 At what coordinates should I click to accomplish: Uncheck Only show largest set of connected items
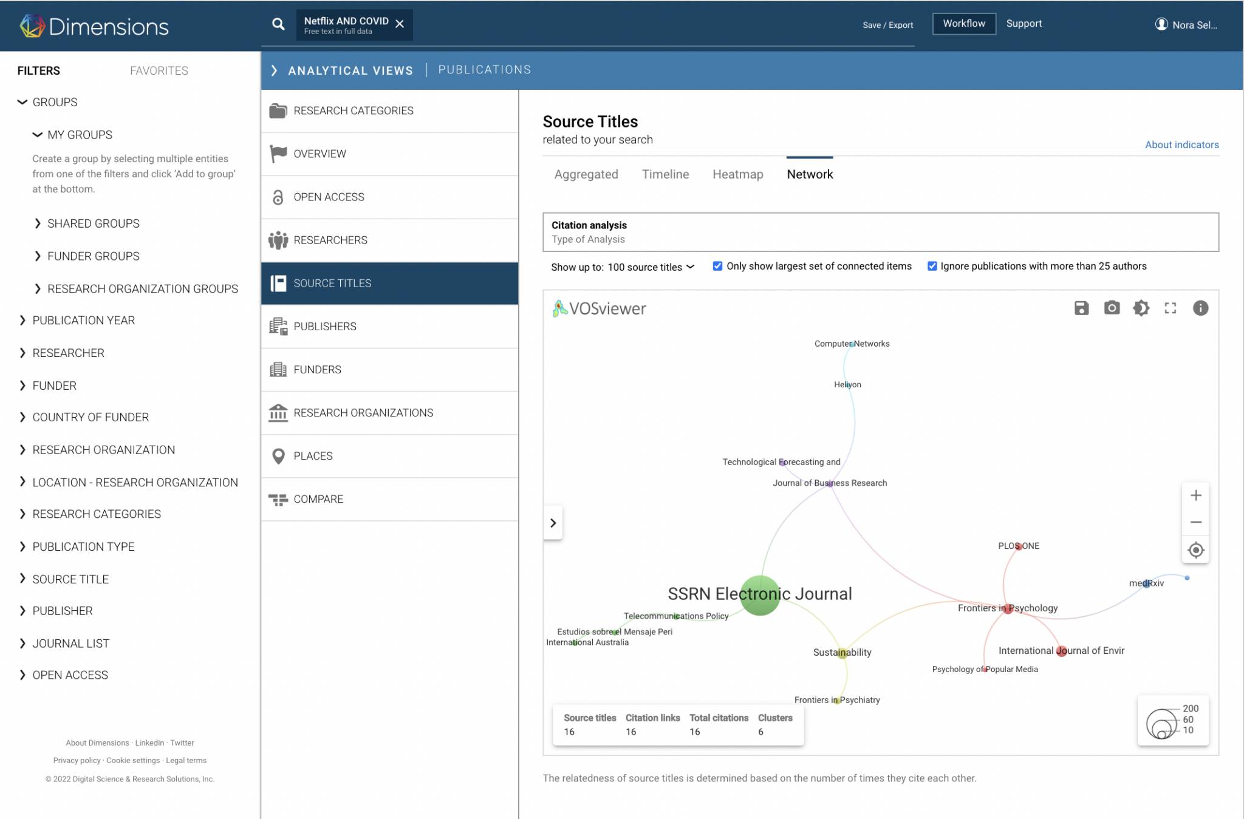point(717,266)
